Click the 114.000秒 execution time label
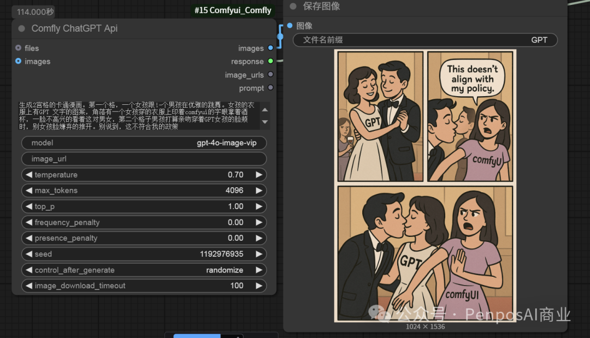The image size is (590, 338). [36, 12]
